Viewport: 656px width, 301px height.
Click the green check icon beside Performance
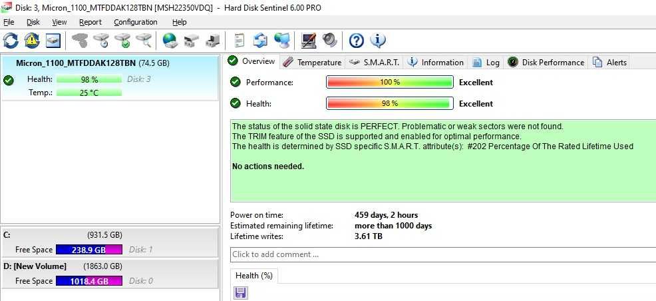pos(236,82)
